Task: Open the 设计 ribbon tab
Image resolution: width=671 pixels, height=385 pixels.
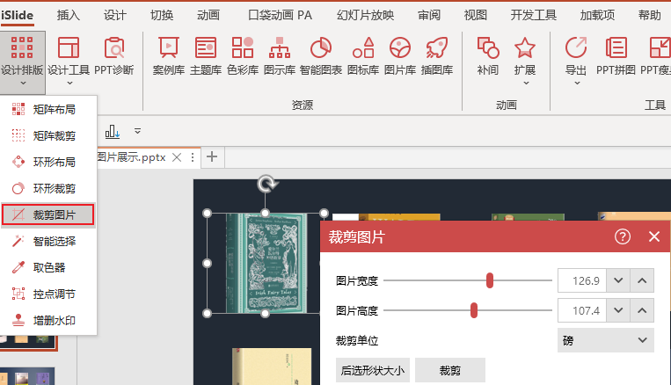Action: [115, 16]
